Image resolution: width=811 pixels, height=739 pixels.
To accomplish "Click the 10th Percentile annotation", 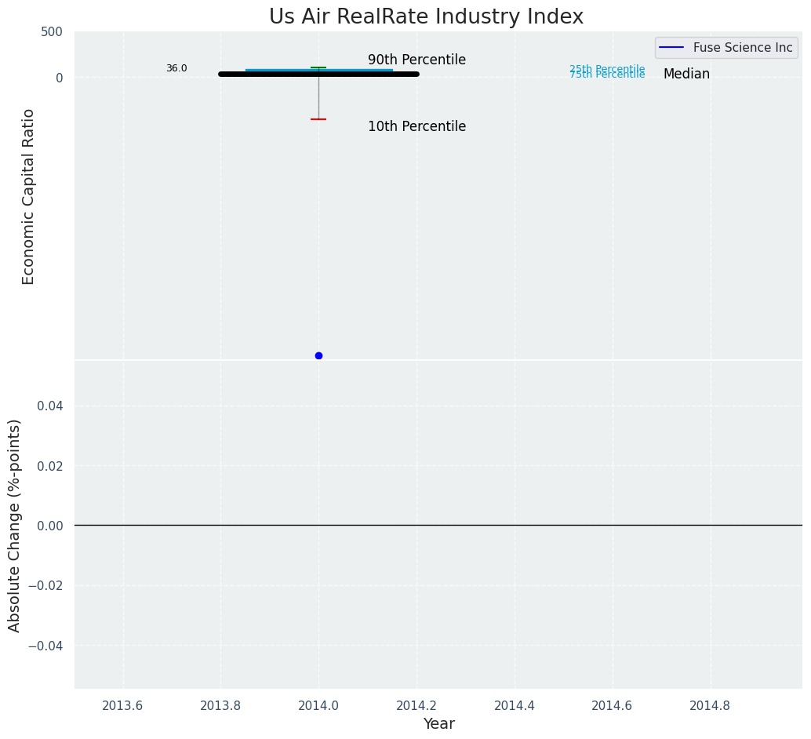I will click(x=416, y=127).
